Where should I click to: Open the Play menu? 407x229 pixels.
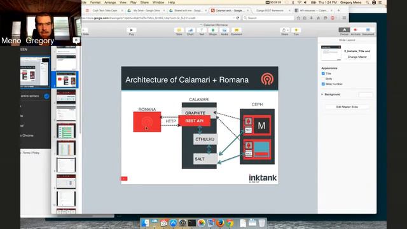pyautogui.click(x=134, y=3)
